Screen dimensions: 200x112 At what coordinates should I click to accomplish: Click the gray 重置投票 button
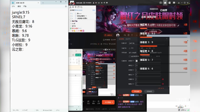coord(149,91)
